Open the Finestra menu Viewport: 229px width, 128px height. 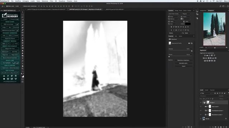69,1
